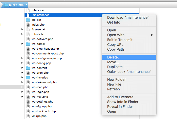
Task: Select the wp-settings.php file name
Action: (x=42, y=102)
